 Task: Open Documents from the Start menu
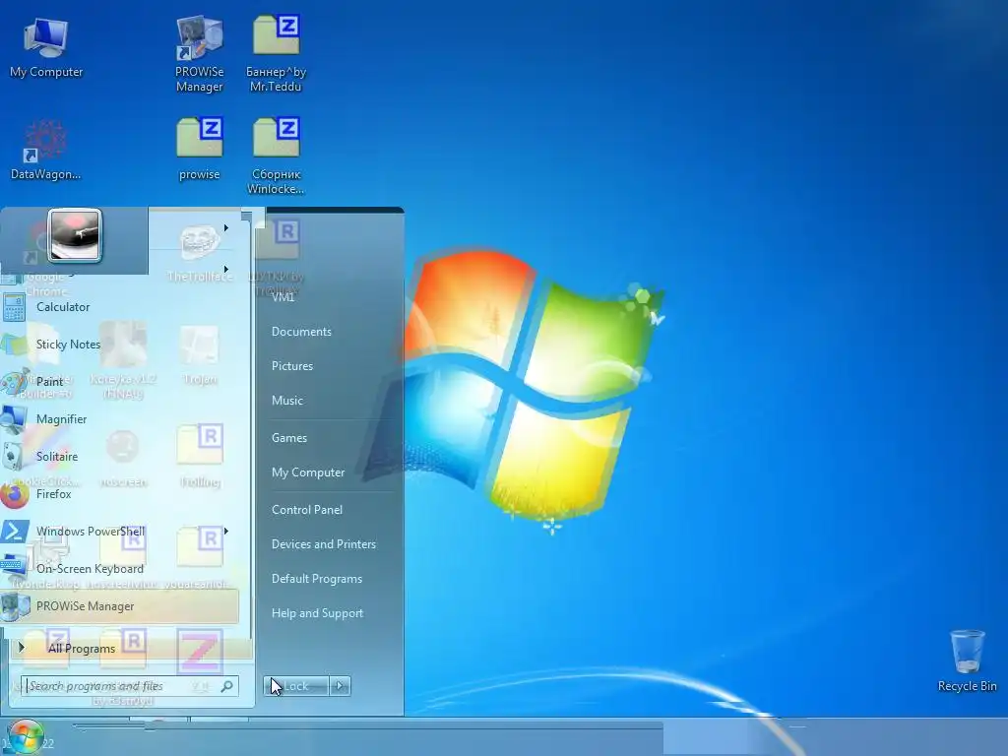pyautogui.click(x=301, y=332)
